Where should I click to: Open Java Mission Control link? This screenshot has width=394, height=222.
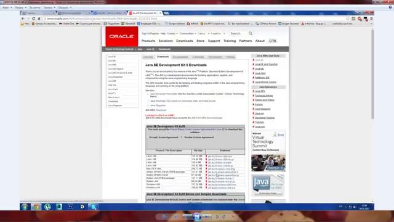point(265,82)
